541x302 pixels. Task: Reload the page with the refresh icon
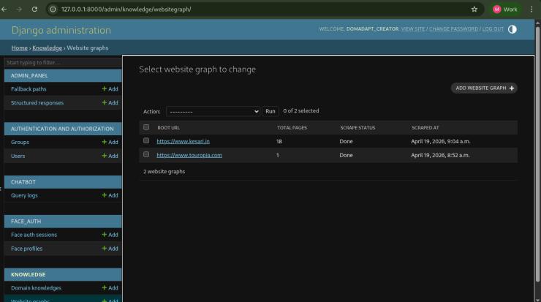coord(34,10)
